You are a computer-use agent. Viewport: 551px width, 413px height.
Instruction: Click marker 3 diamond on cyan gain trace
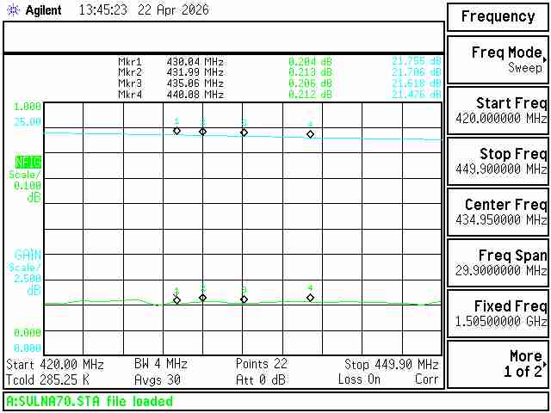pos(244,133)
